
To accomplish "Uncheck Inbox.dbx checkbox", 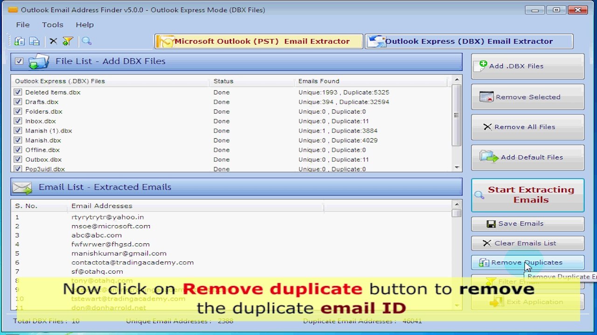I will click(18, 121).
